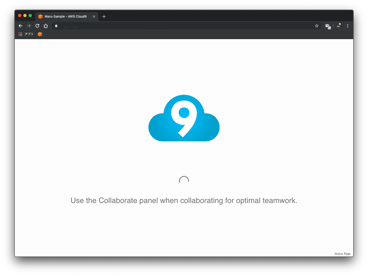This screenshot has height=276, width=368.
Task: Open the mail extension icon
Action: 328,26
